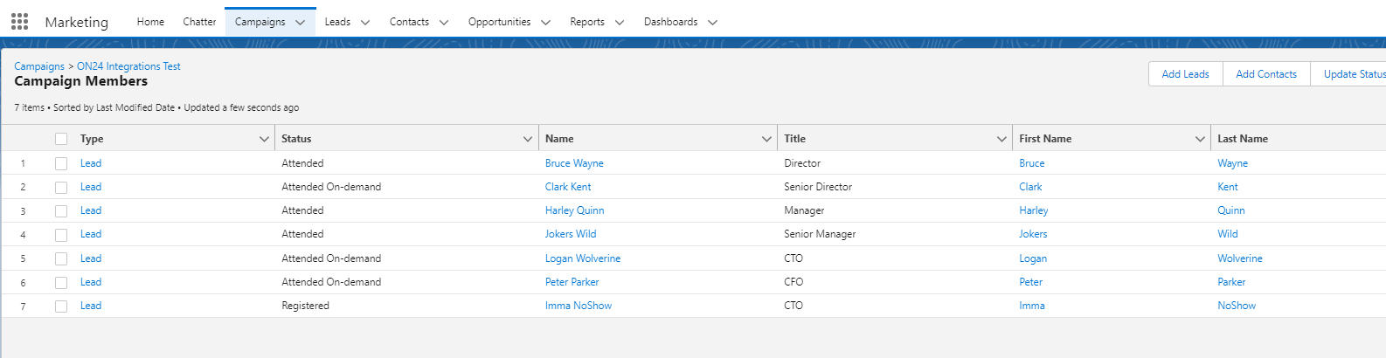
Task: Open the App Launcher grid icon
Action: point(19,22)
